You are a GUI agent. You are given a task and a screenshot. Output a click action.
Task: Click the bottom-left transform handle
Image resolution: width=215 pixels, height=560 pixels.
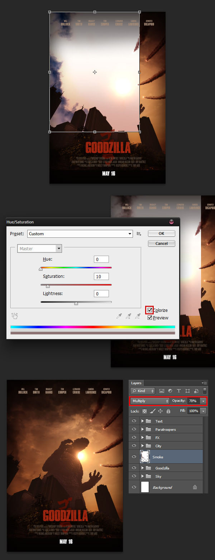(x=49, y=132)
